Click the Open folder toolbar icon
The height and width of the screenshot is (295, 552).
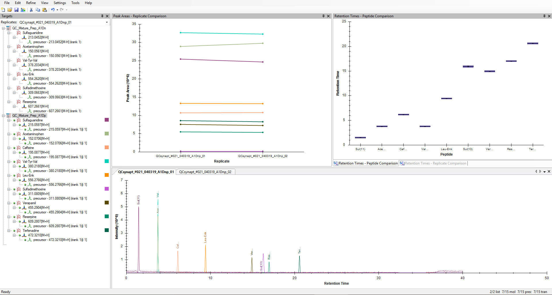tap(10, 10)
